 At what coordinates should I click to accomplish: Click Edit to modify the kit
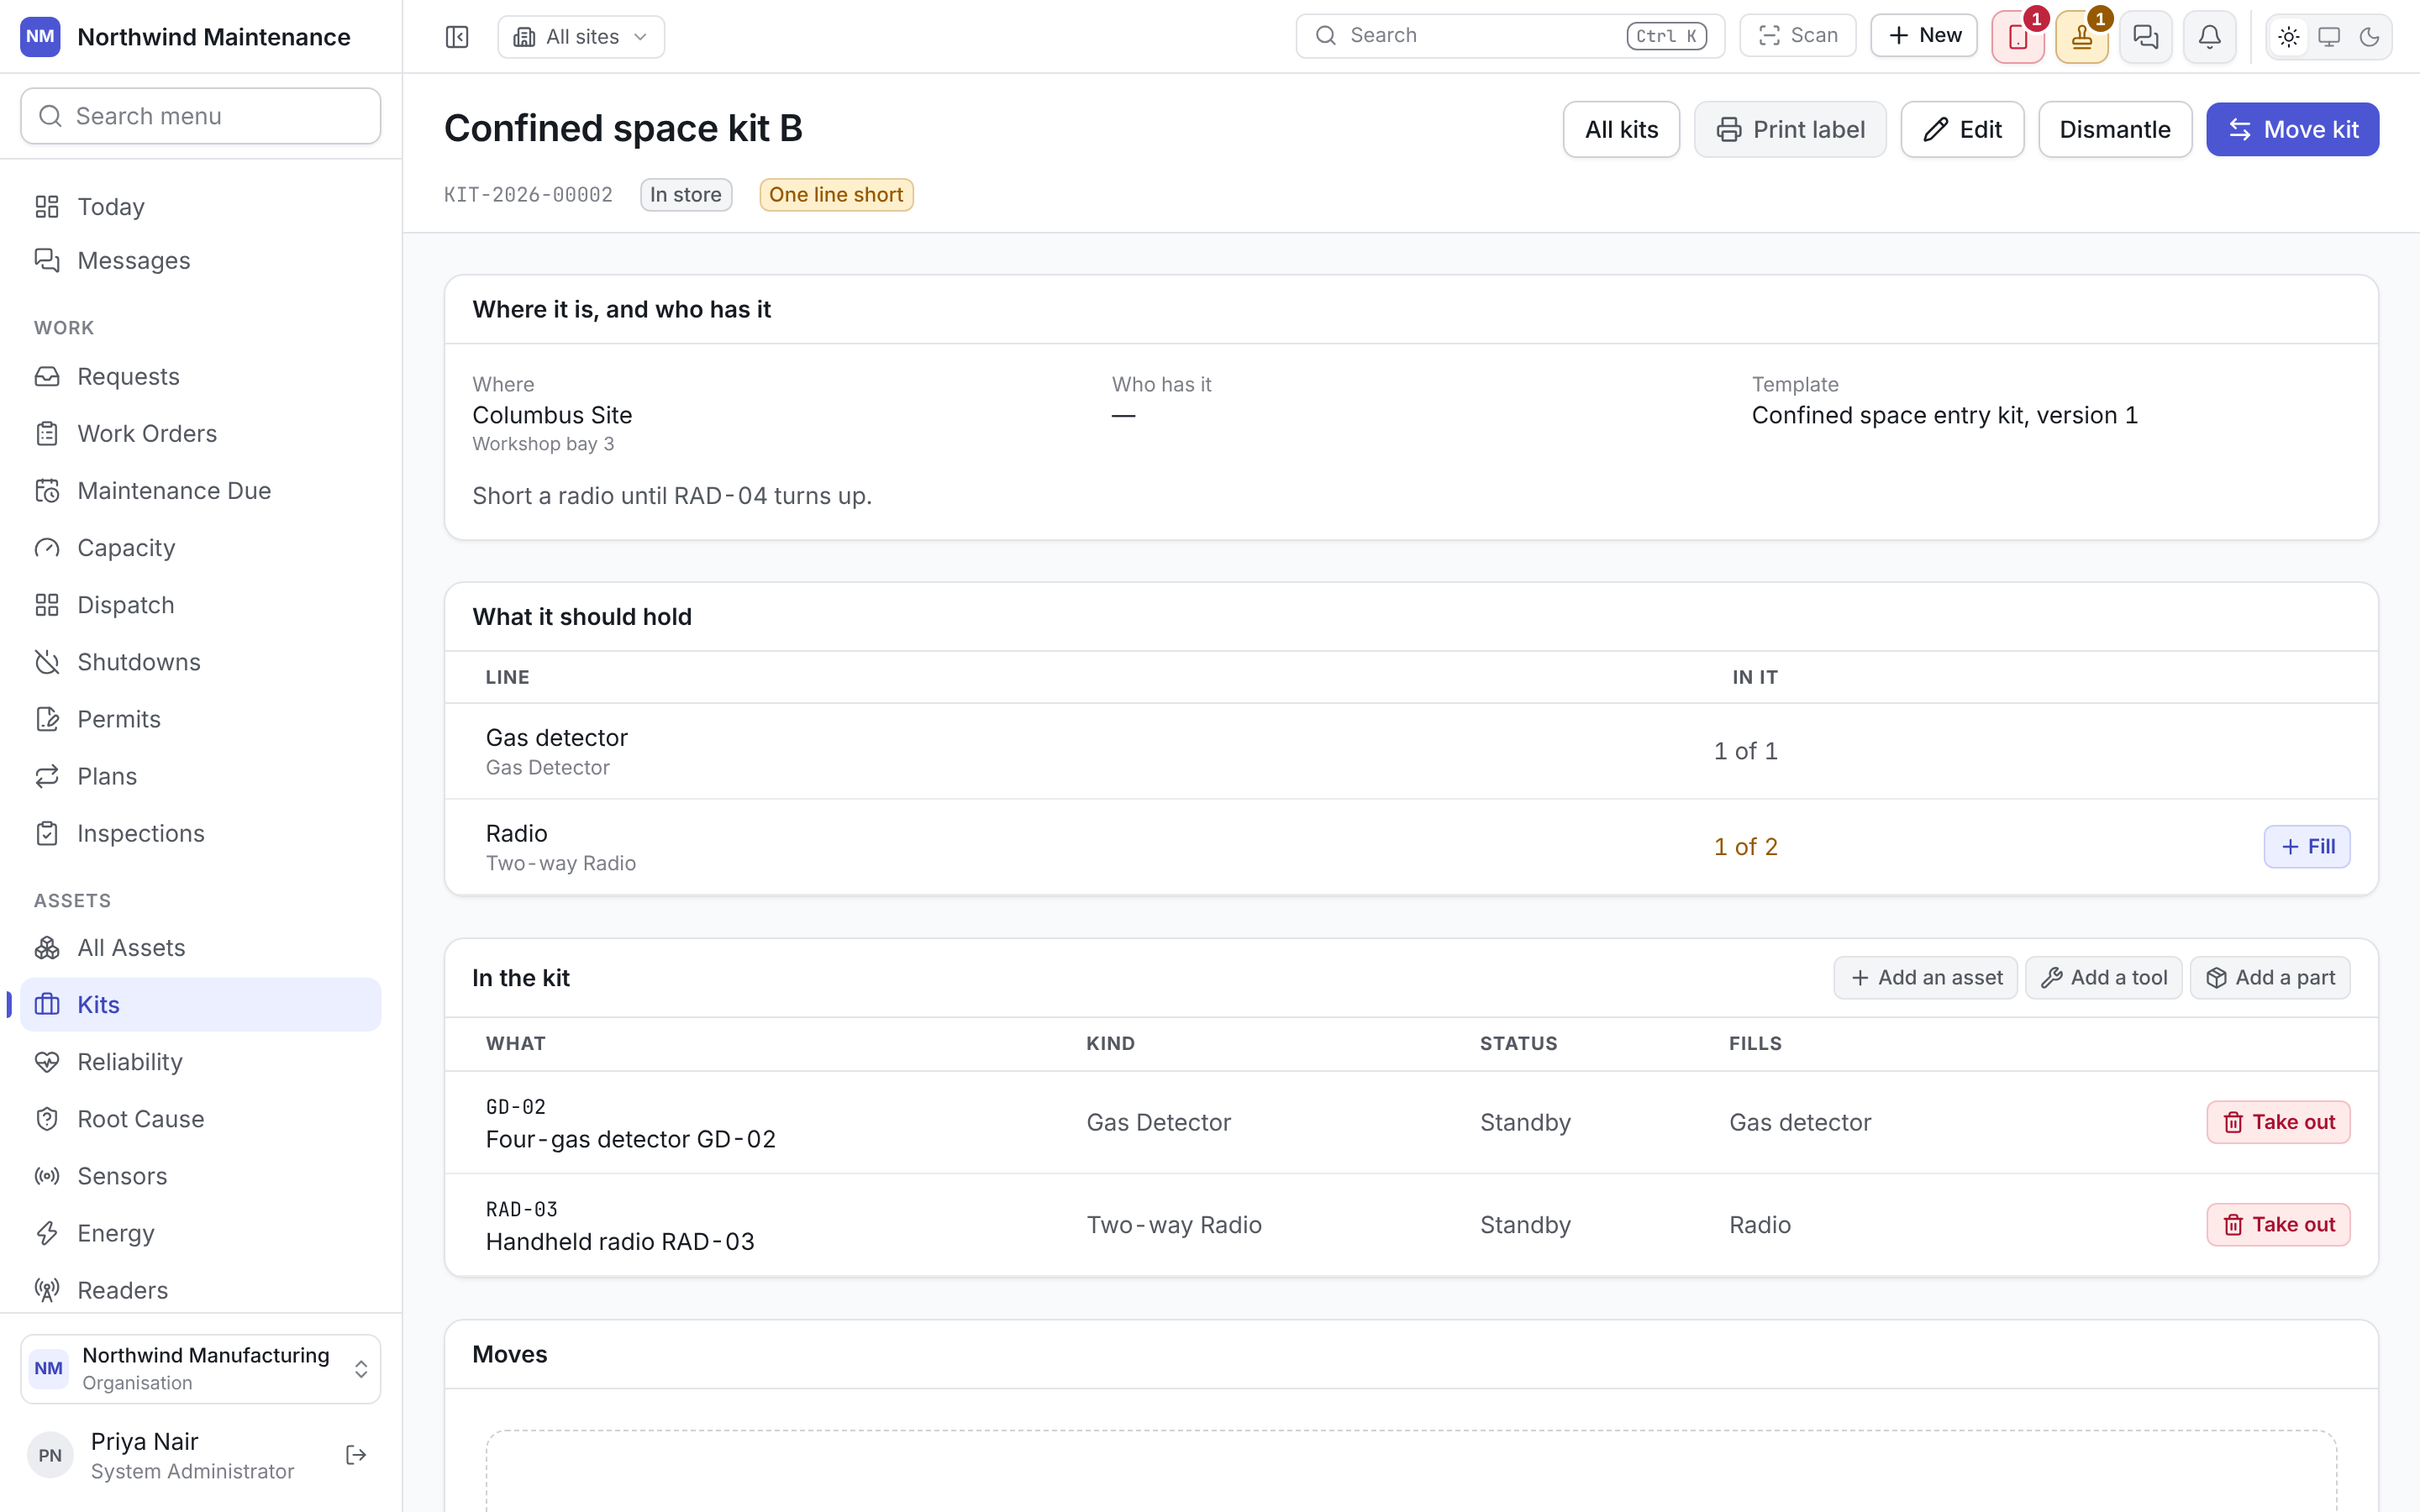click(x=1962, y=129)
